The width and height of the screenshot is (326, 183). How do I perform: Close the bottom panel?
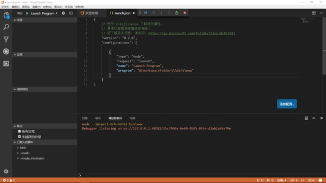click(321, 118)
